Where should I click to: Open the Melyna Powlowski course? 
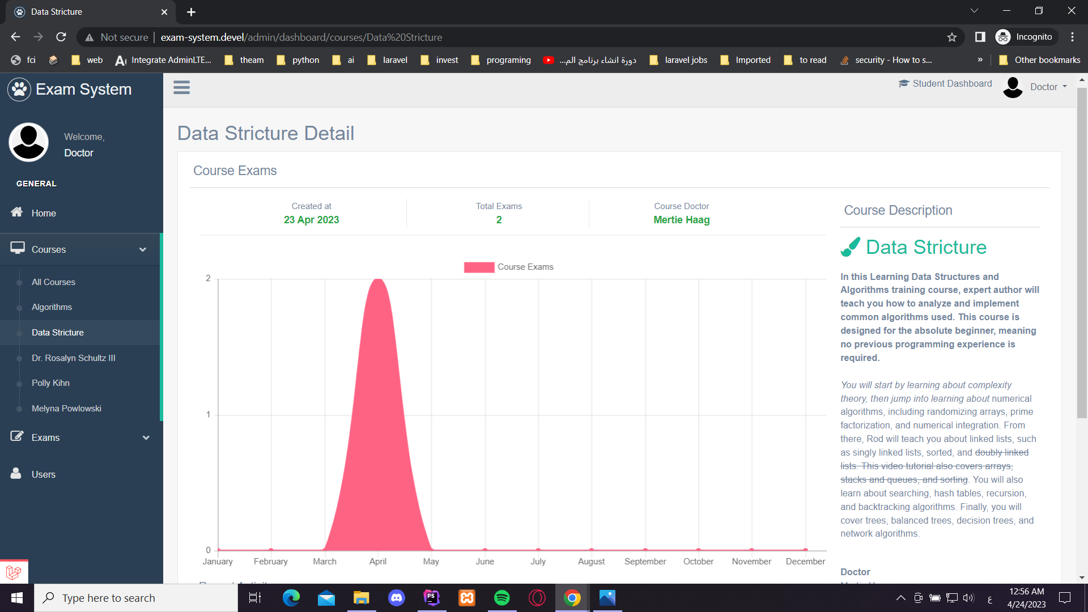pyautogui.click(x=66, y=408)
